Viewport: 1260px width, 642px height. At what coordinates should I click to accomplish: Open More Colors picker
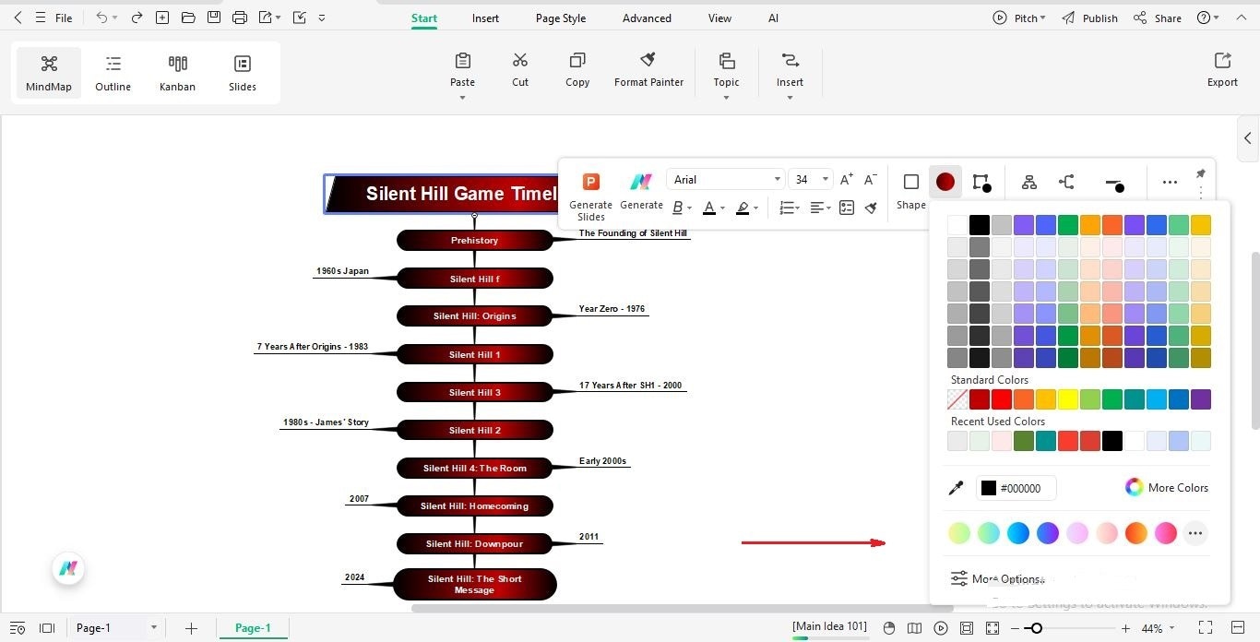1167,488
